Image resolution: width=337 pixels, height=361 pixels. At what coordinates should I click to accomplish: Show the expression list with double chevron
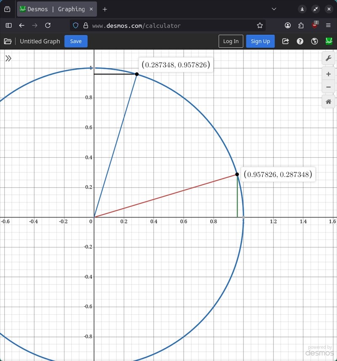coord(8,58)
